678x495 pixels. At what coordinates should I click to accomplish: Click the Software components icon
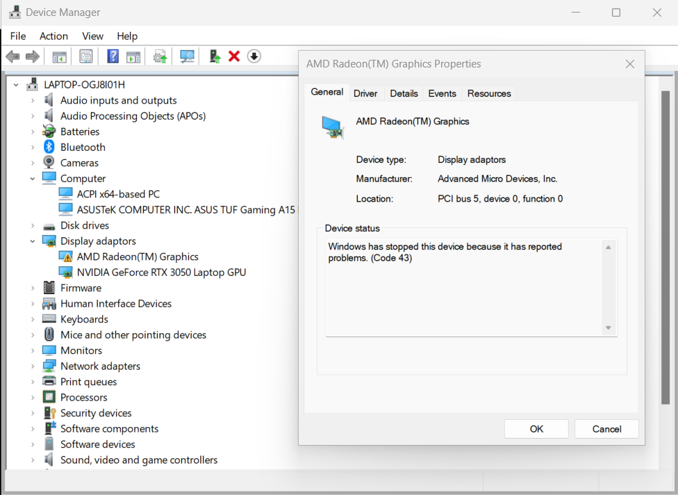[50, 428]
